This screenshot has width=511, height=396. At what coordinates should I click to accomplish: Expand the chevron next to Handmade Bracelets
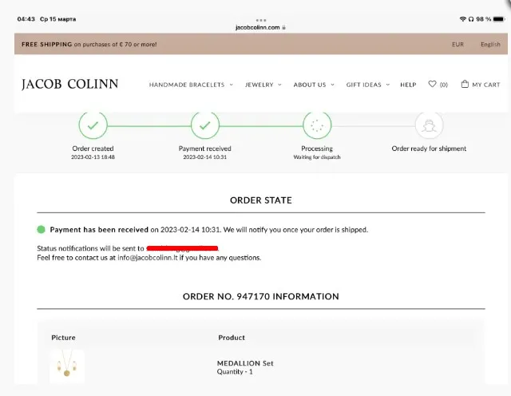231,85
